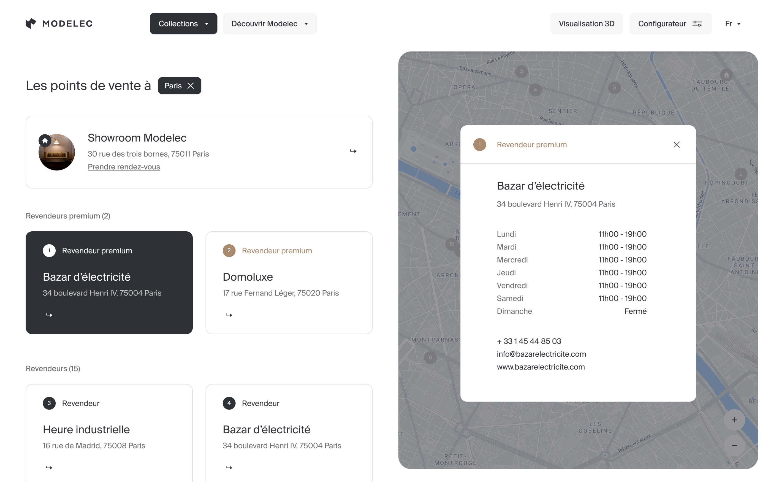This screenshot has height=482, width=771.
Task: Click the arrow on Heure industrielle card
Action: (x=49, y=467)
